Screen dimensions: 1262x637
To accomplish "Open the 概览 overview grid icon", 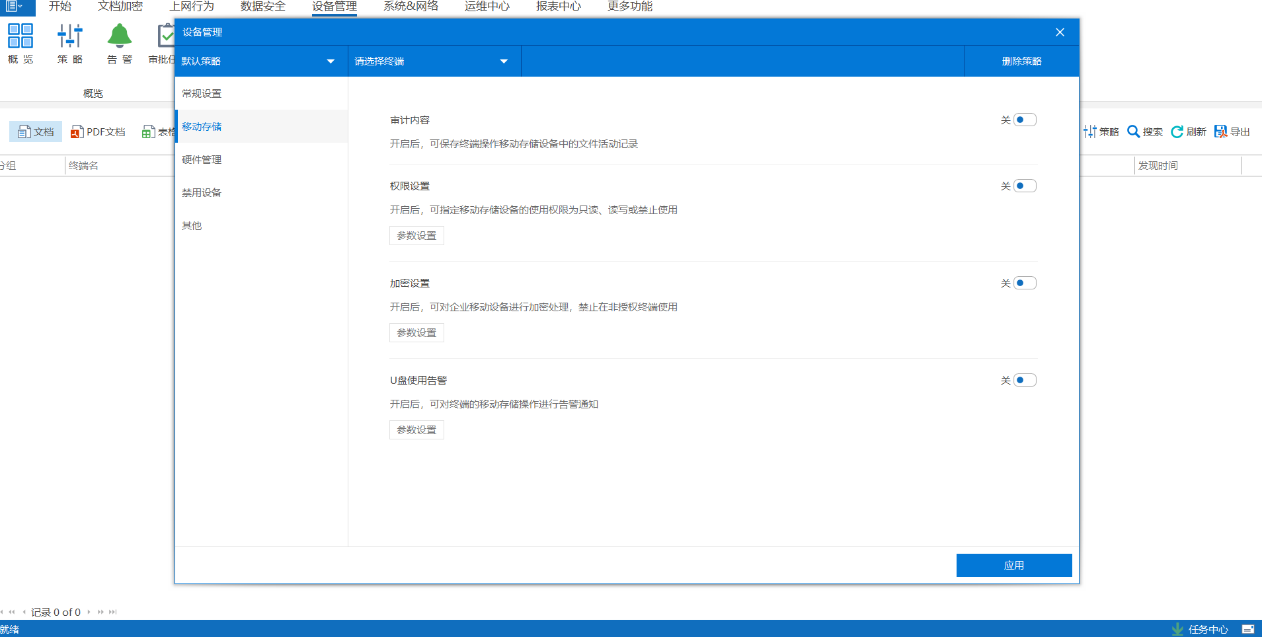I will [x=20, y=36].
